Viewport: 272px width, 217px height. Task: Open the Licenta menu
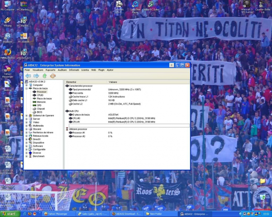click(85, 70)
